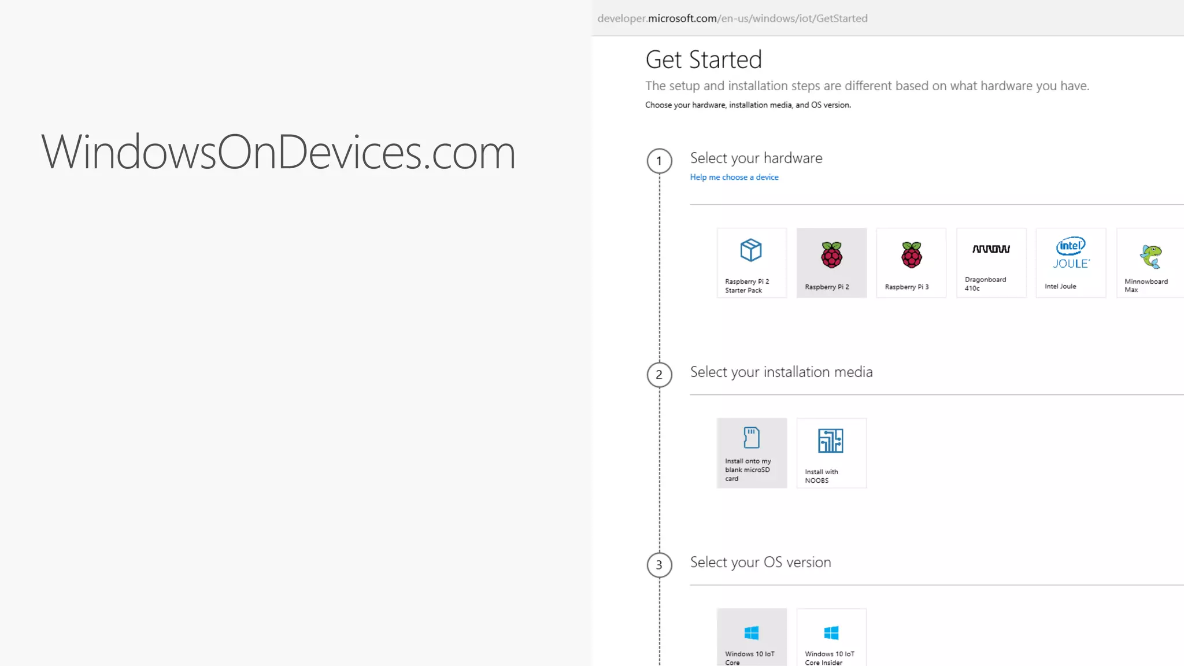Click step 3 circle marker

pyautogui.click(x=659, y=565)
